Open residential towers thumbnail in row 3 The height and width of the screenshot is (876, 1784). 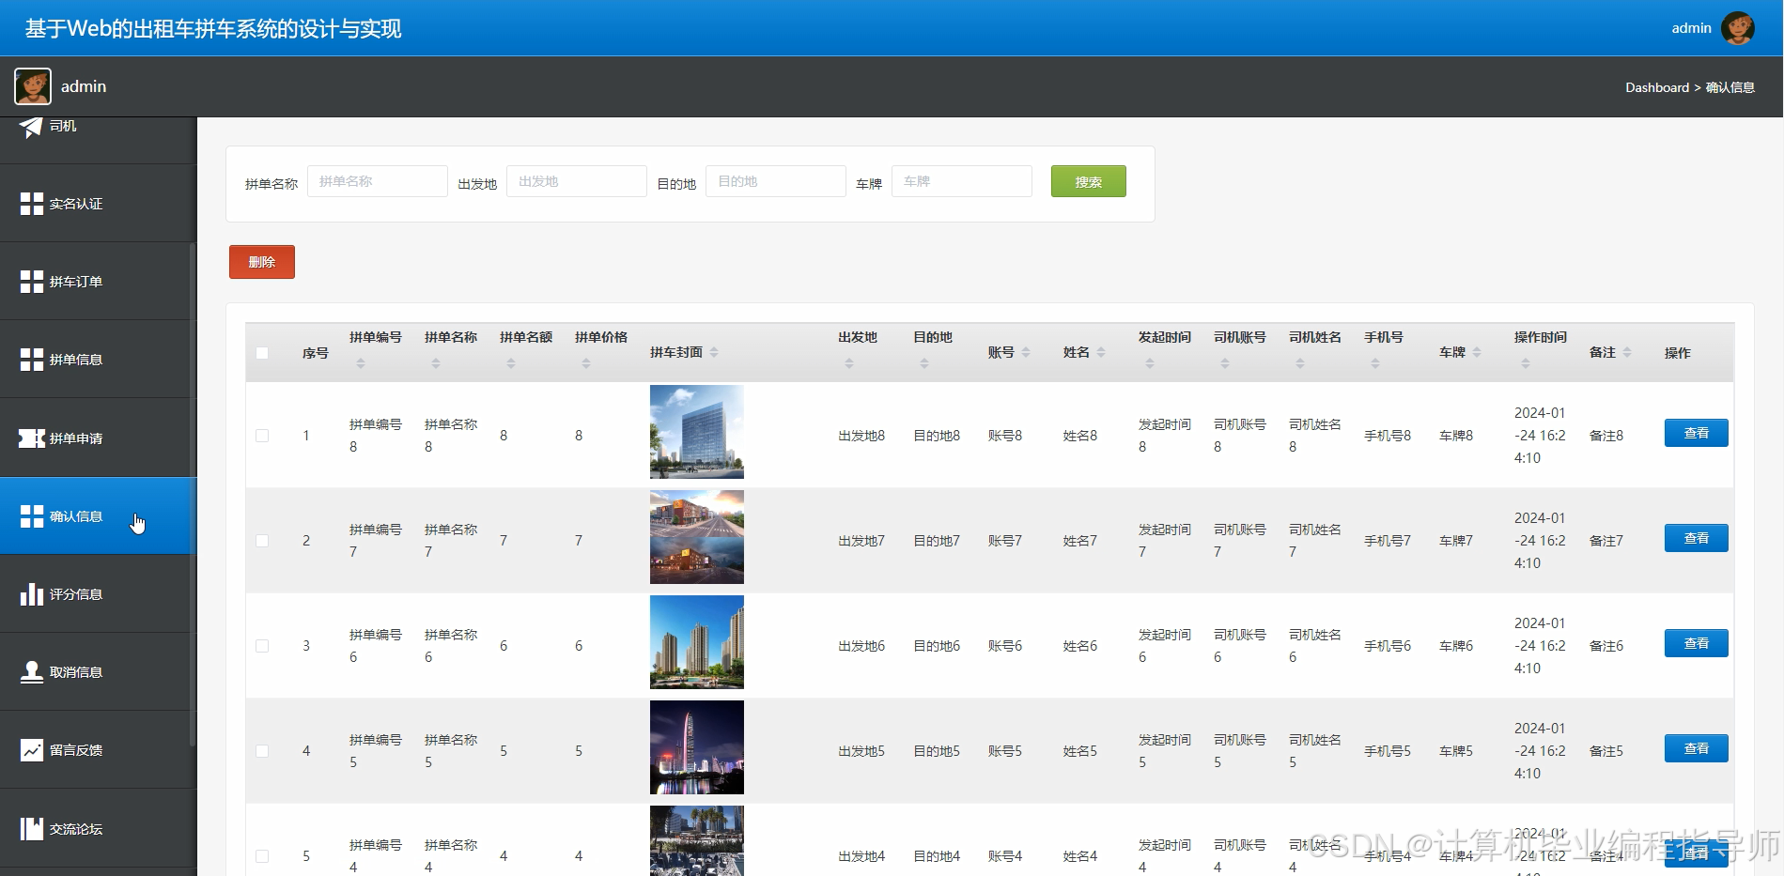point(697,642)
